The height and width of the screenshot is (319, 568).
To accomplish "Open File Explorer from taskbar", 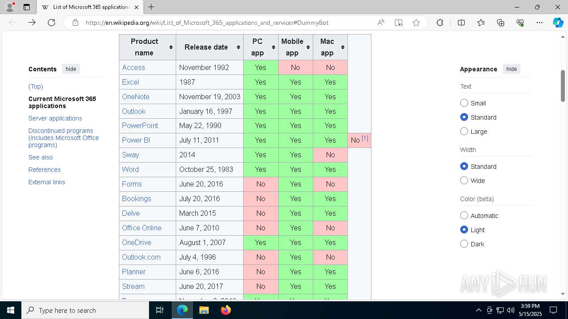I will tap(204, 310).
